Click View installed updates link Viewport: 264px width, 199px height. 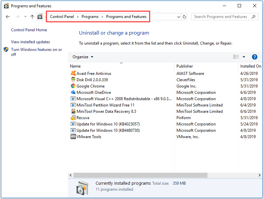(x=30, y=42)
